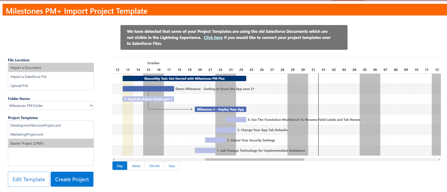
Task: Click the 'Click here' conversion link
Action: click(x=213, y=38)
